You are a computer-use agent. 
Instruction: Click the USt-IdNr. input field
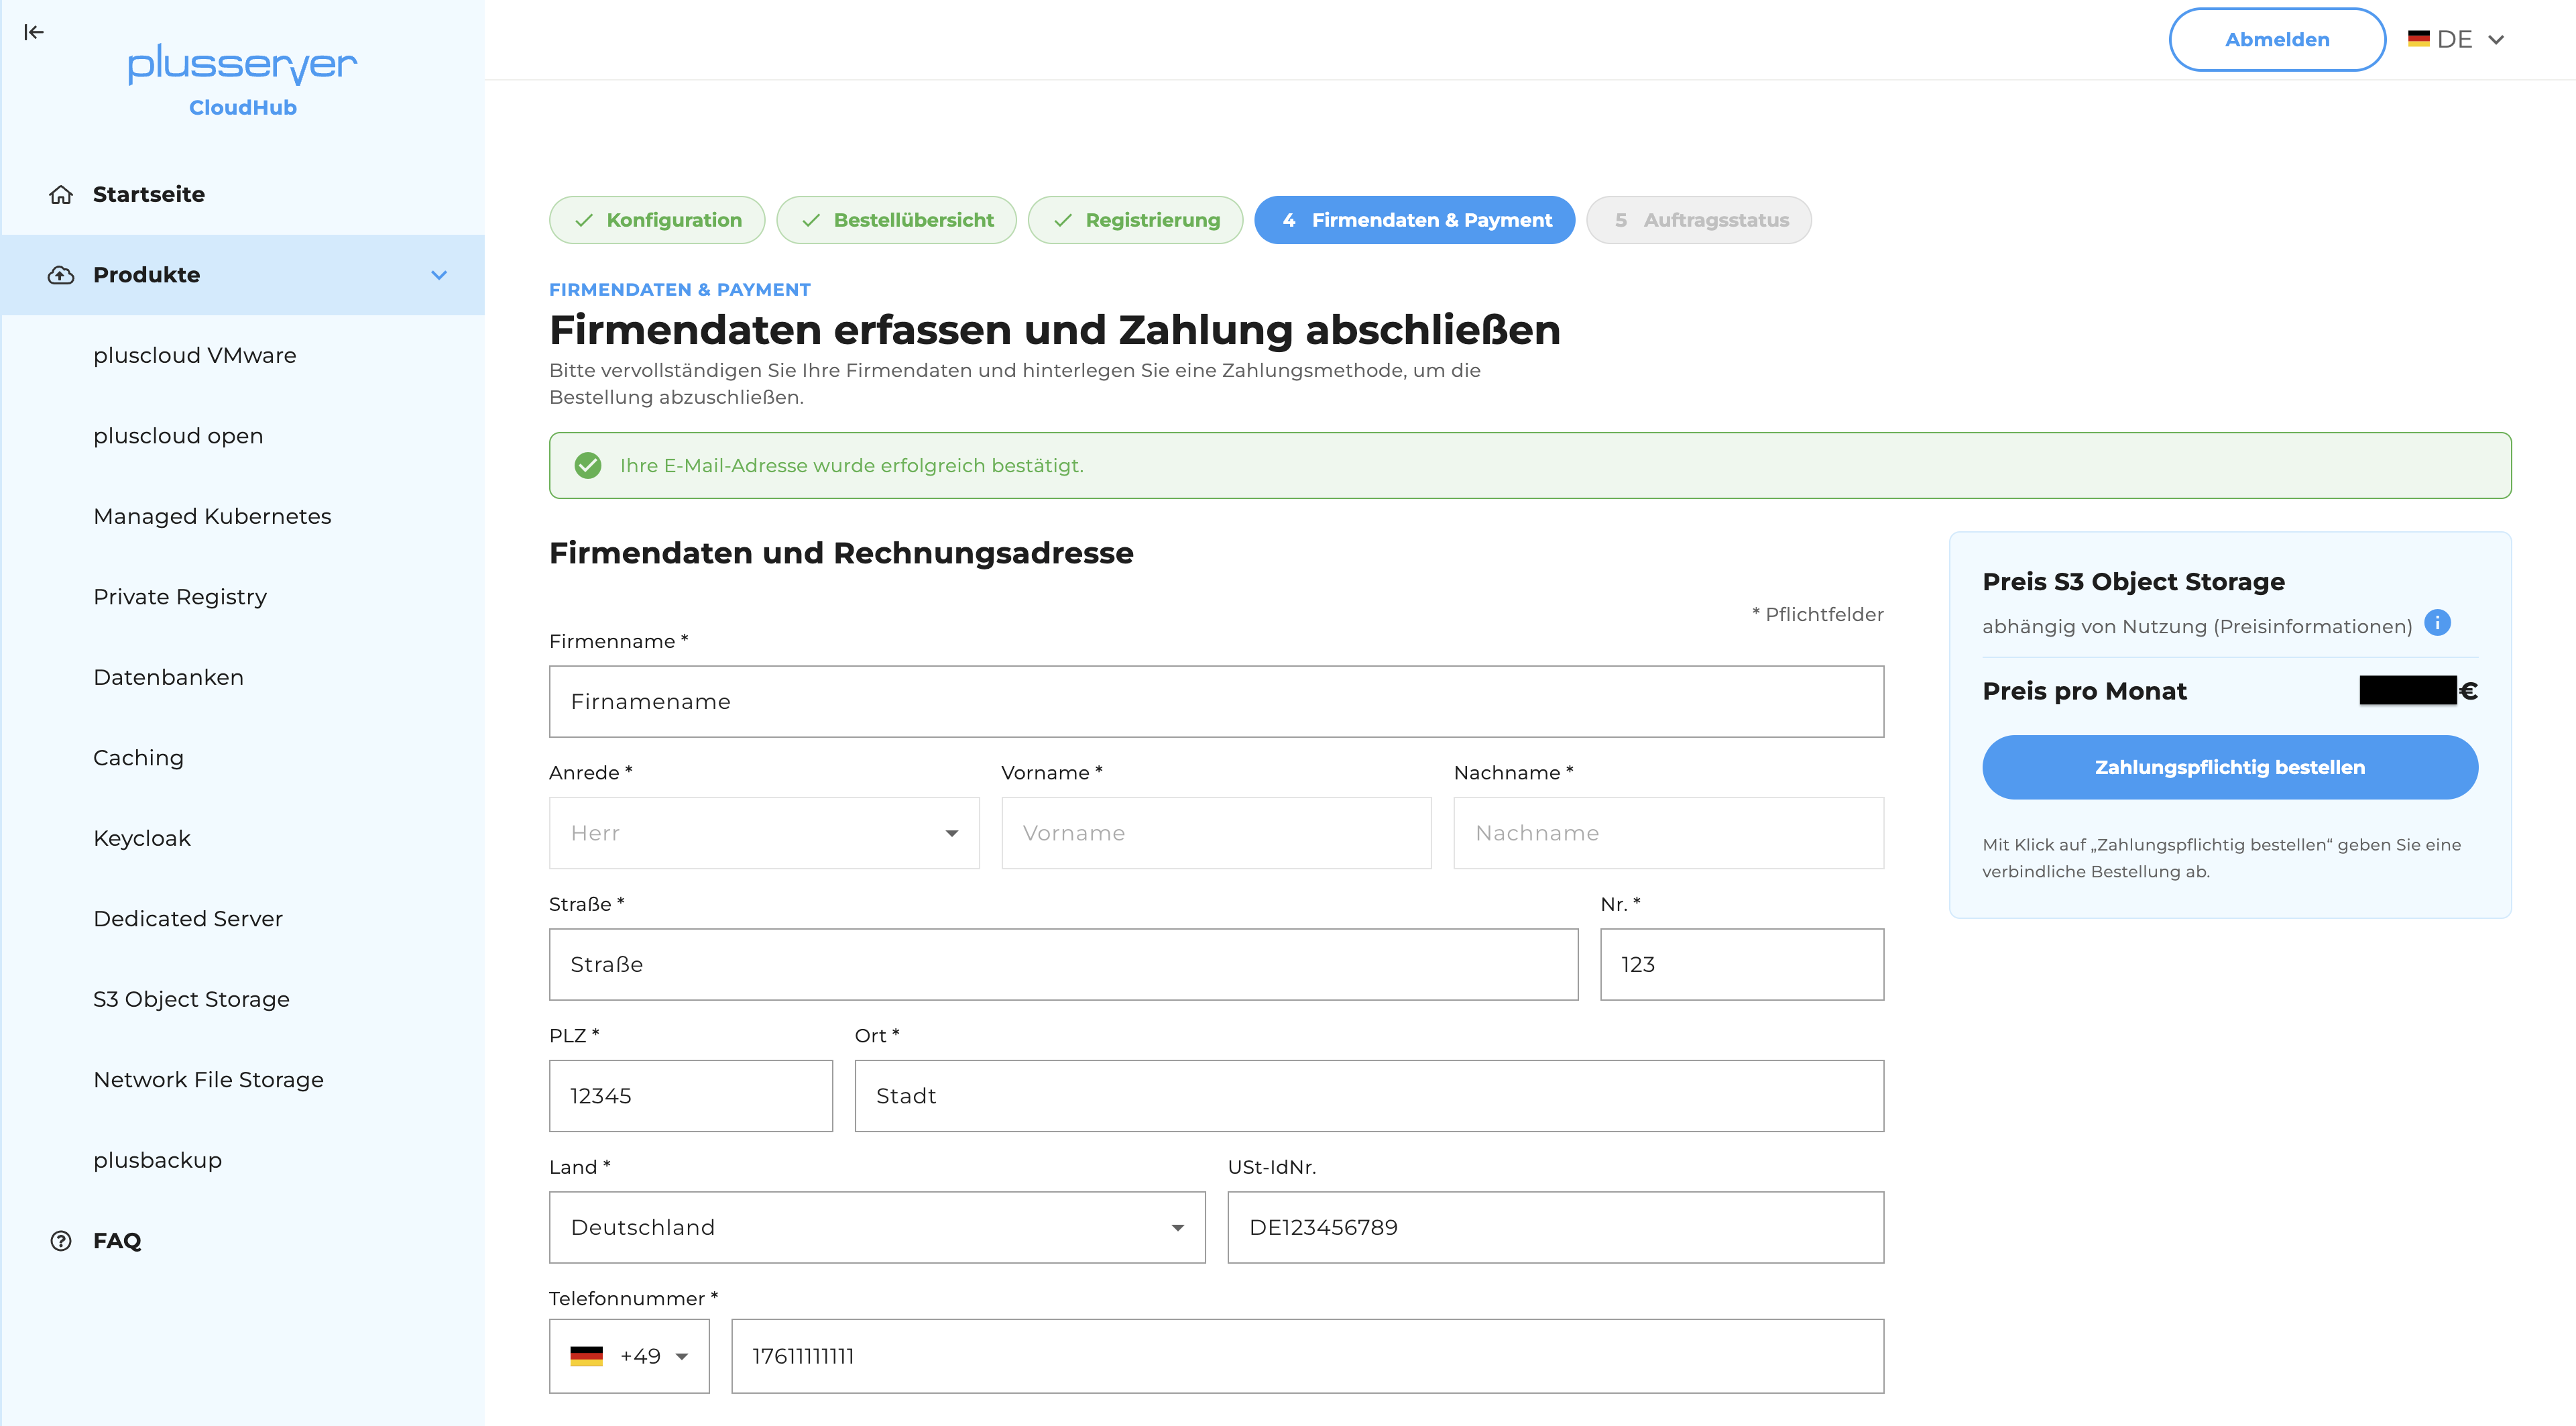tap(1555, 1227)
